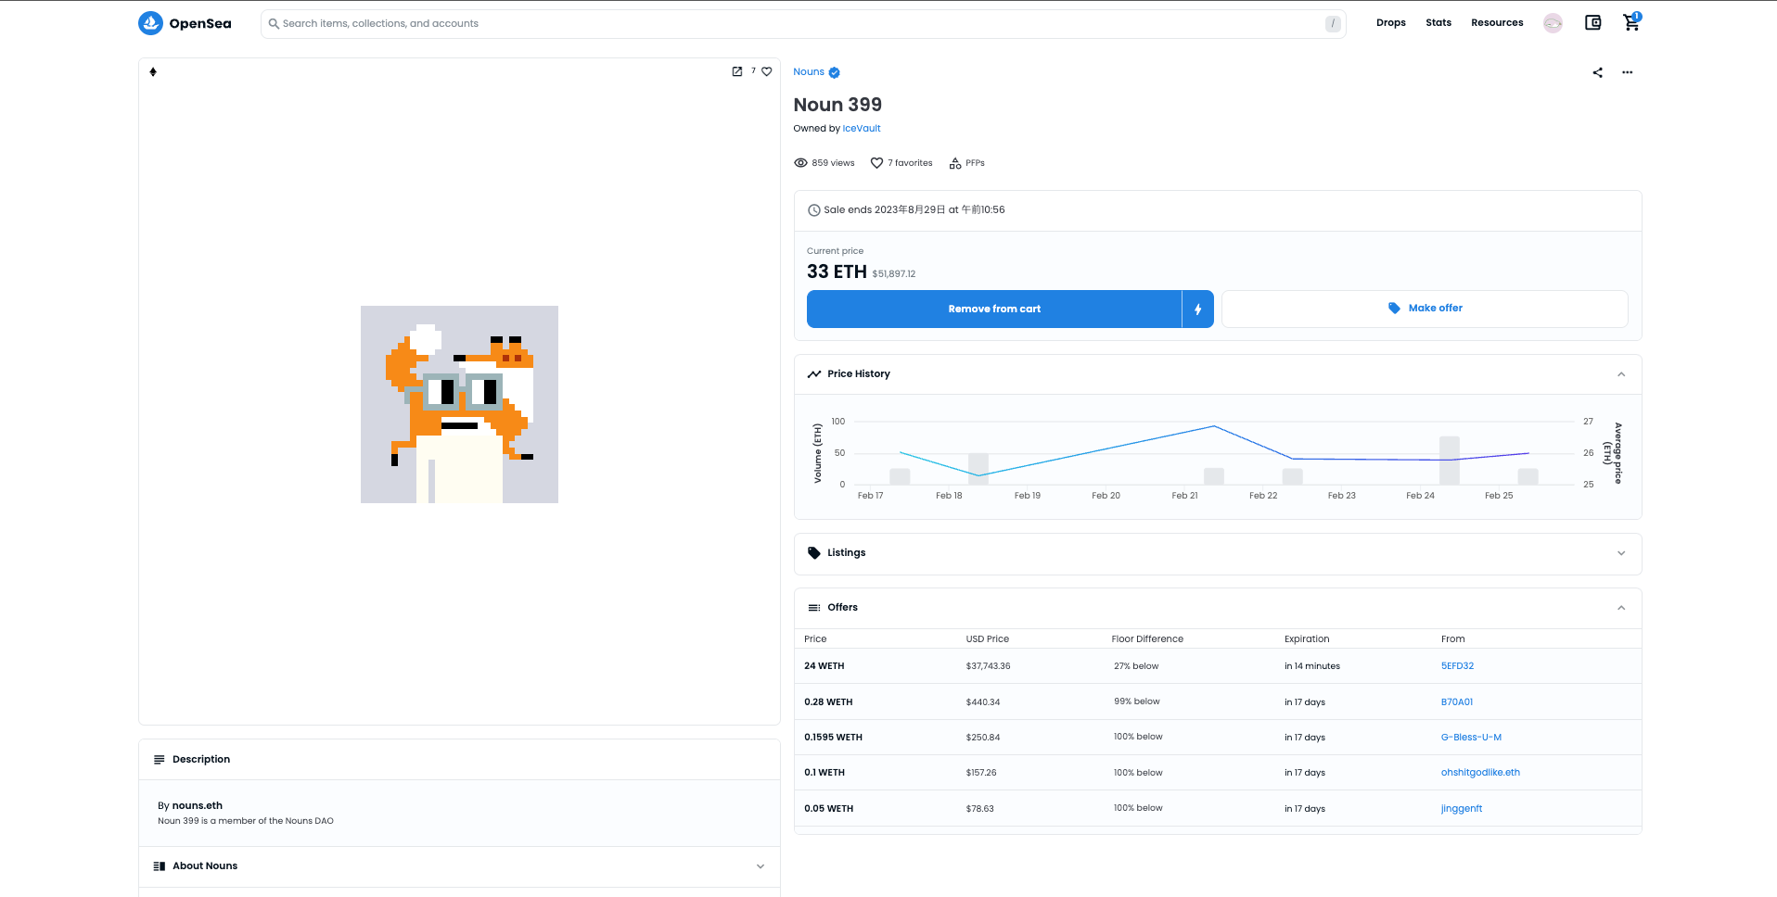Click the About Nouns icon
The width and height of the screenshot is (1777, 897).
click(x=159, y=865)
